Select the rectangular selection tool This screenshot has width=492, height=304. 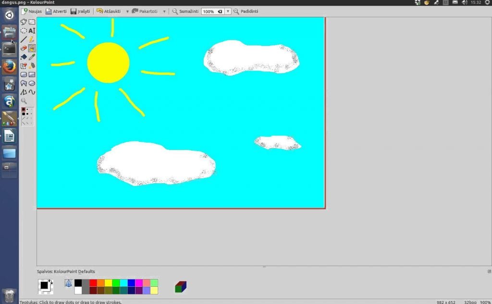coord(32,22)
